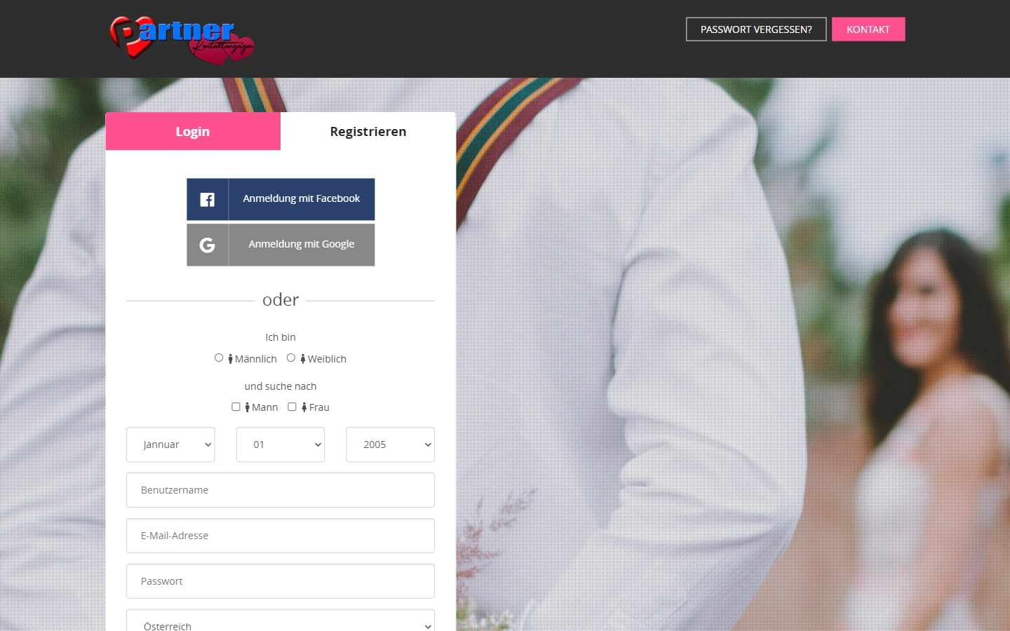Image resolution: width=1010 pixels, height=631 pixels.
Task: Check the Frau search checkbox
Action: tap(292, 407)
